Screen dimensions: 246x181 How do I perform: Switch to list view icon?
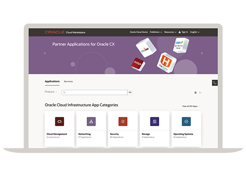tap(200, 93)
